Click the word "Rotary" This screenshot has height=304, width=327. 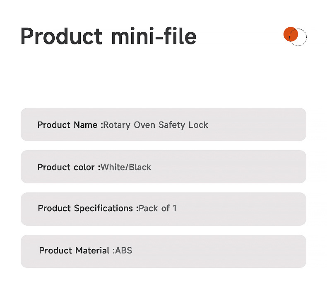(x=117, y=125)
